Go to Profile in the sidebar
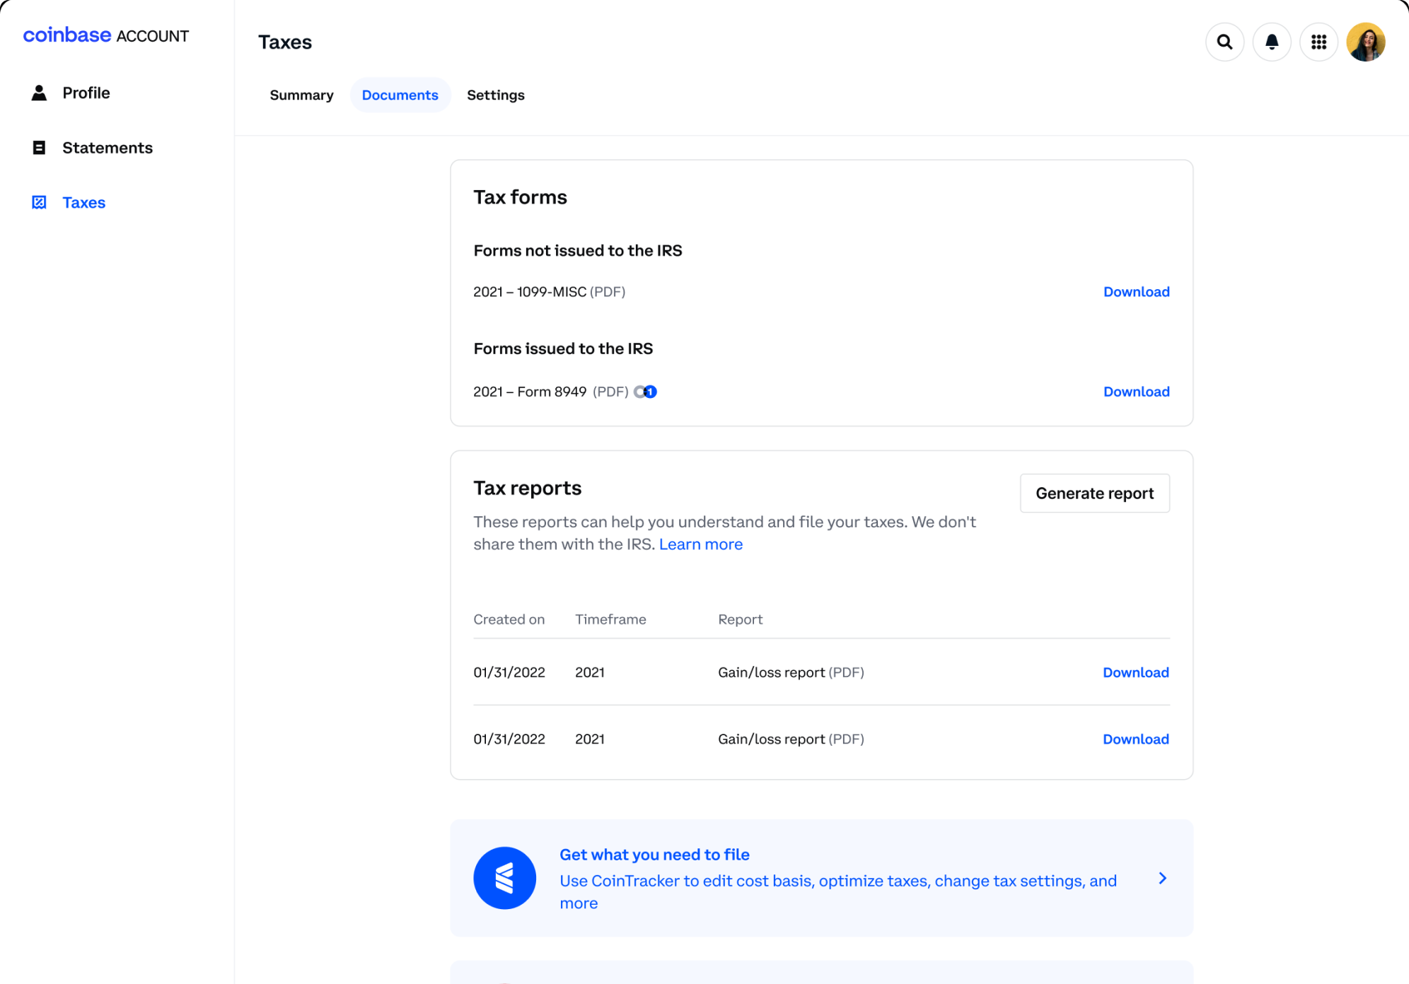This screenshot has width=1409, height=984. (86, 93)
